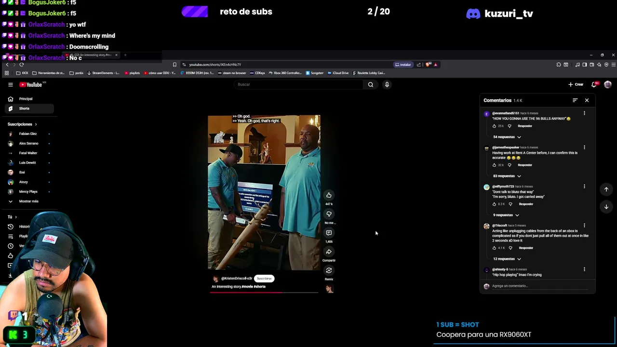Dislike evannatland5151's comment

tap(510, 126)
